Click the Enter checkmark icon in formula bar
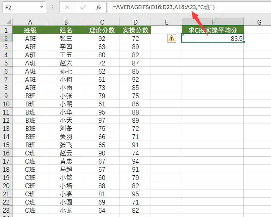 click(83, 7)
